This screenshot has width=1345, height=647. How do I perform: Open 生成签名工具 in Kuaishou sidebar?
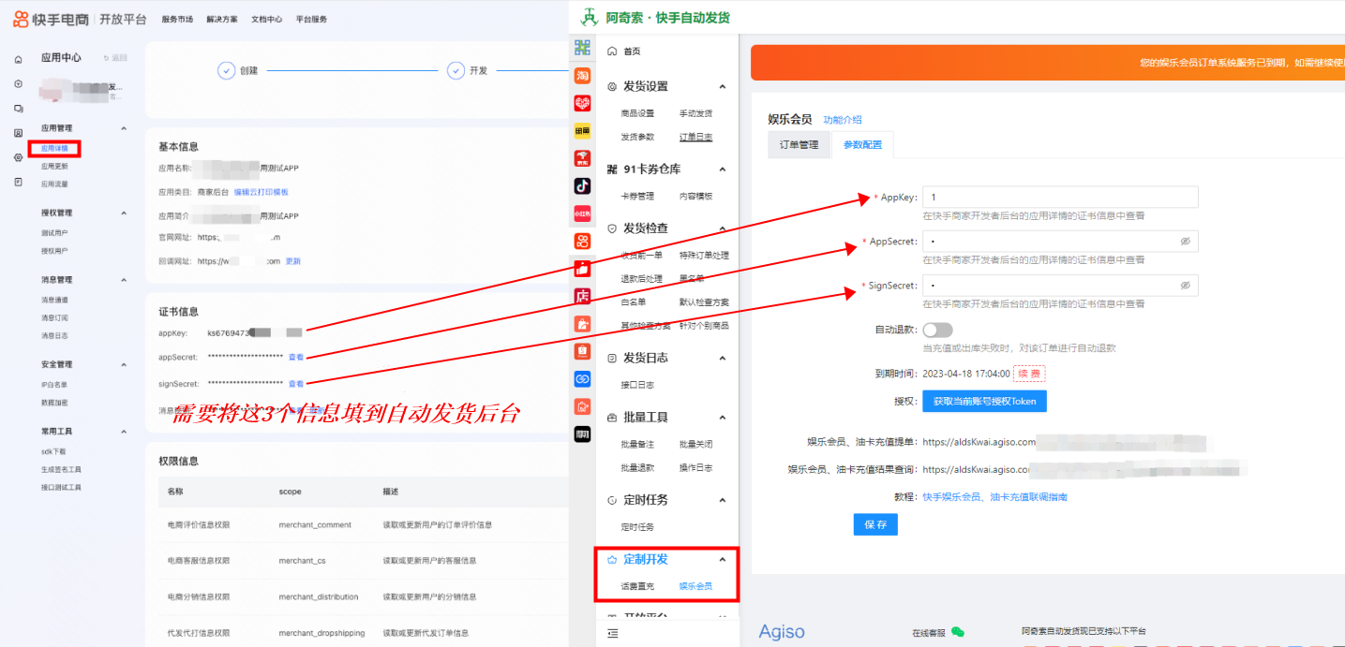coord(61,469)
